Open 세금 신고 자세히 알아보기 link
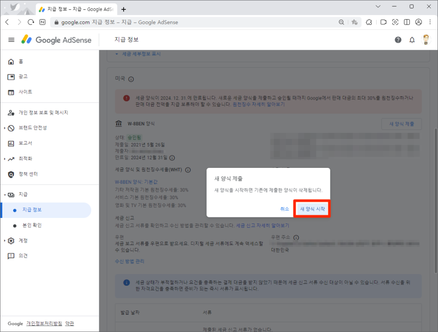This screenshot has height=332, width=438. 263,225
